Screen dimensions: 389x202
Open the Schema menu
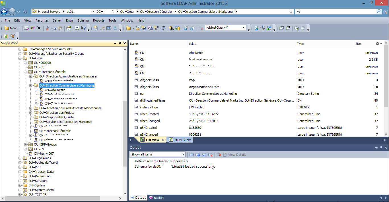(x=83, y=20)
